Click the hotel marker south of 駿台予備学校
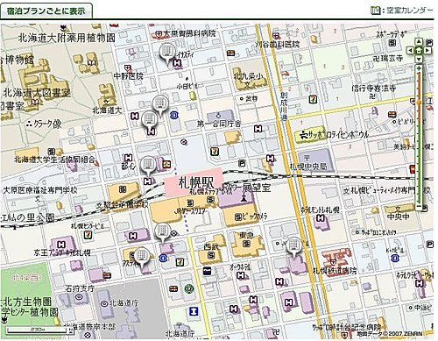The width and height of the screenshot is (438, 341). pos(162,231)
